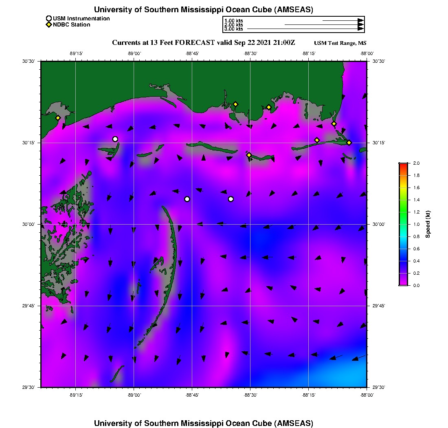The height and width of the screenshot is (428, 448).
Task: Click the 'Speed (kt)' colorbar label
Action: coord(428,224)
